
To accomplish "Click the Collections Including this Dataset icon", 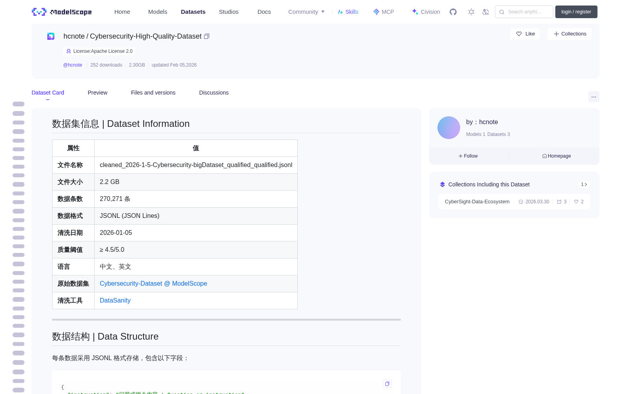I will (442, 184).
